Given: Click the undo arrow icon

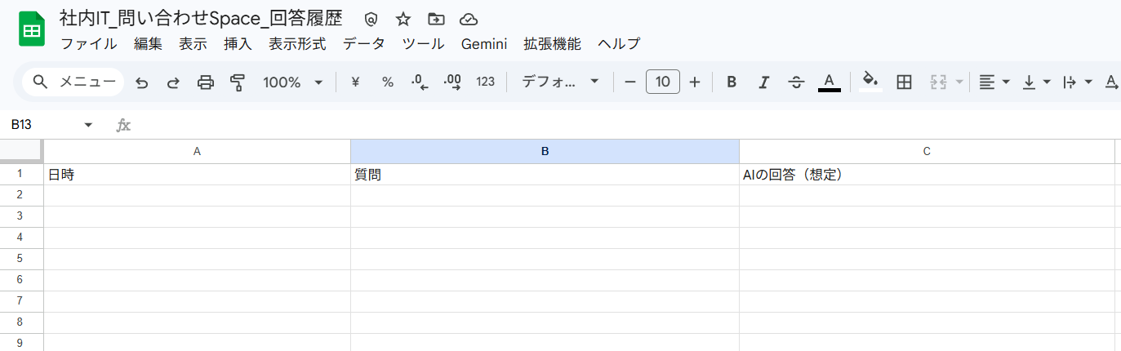Looking at the screenshot, I should coord(142,82).
